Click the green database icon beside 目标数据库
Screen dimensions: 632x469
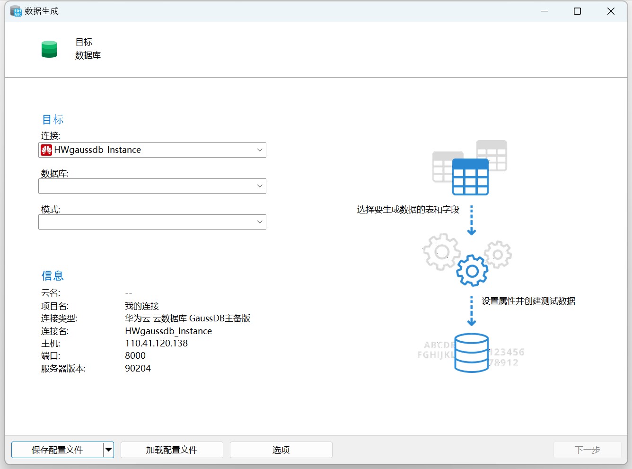coord(49,49)
